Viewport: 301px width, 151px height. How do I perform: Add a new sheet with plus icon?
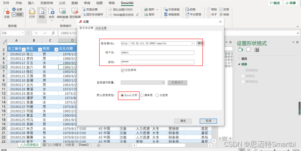99,145
